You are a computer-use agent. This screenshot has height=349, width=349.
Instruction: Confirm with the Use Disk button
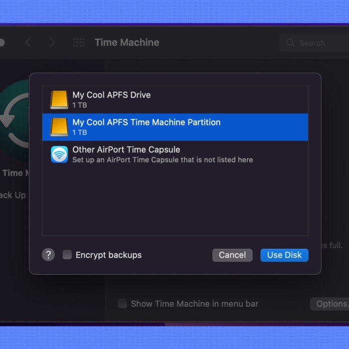pos(285,255)
